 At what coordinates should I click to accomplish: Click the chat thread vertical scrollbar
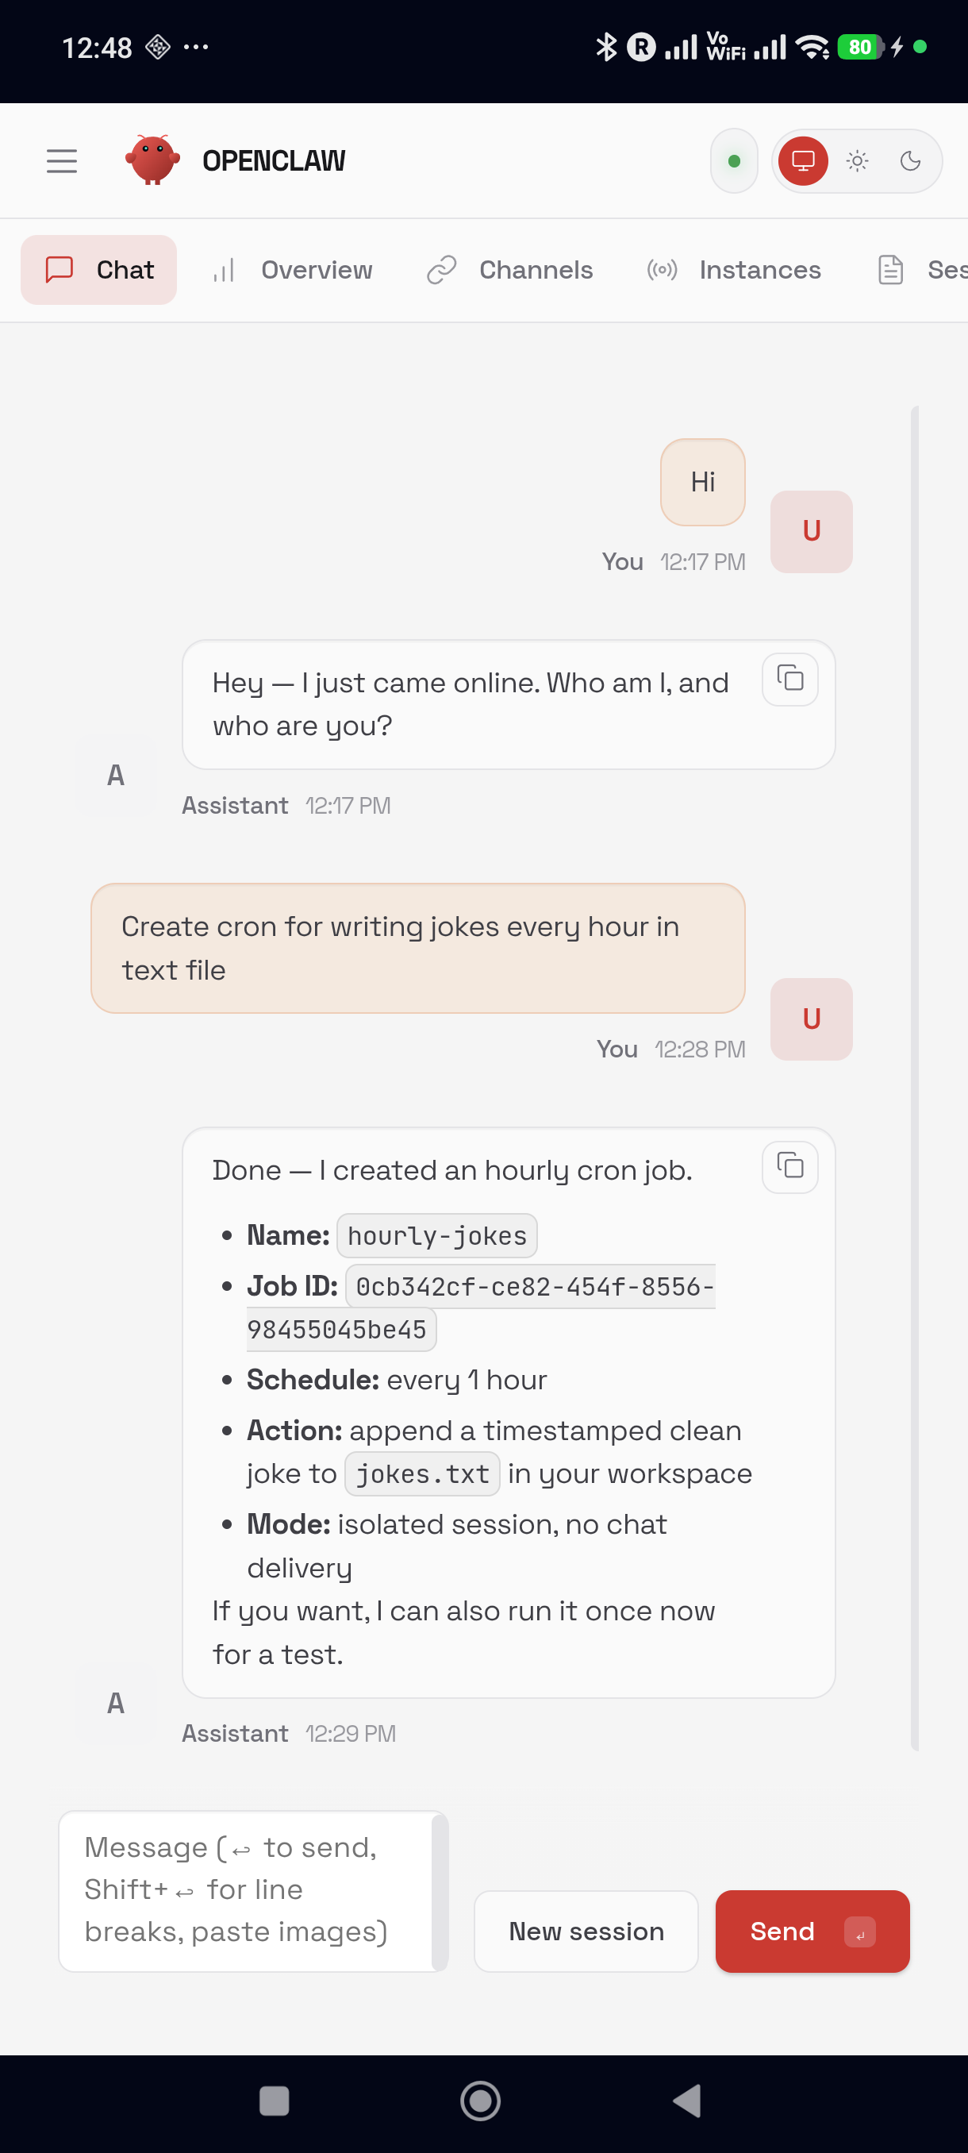tap(915, 1076)
